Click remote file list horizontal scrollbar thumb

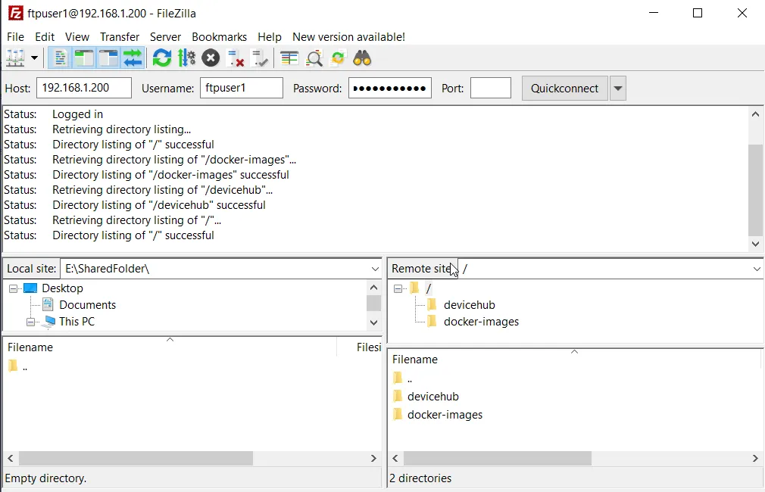click(x=498, y=459)
